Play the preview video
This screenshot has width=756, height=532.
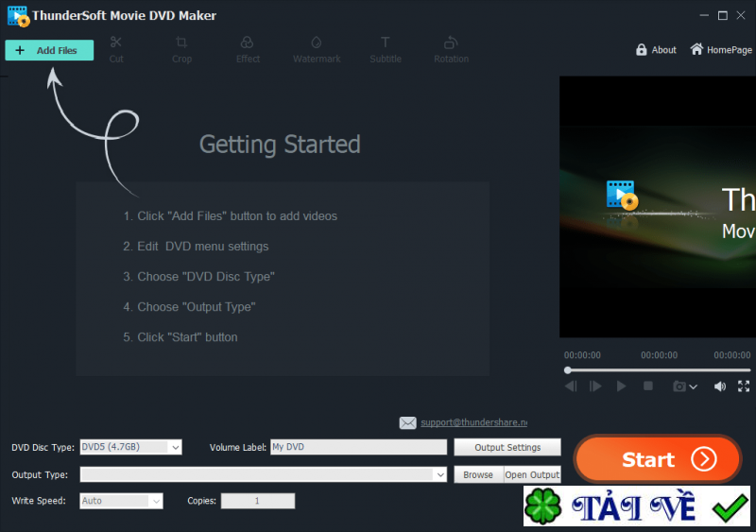(x=621, y=386)
